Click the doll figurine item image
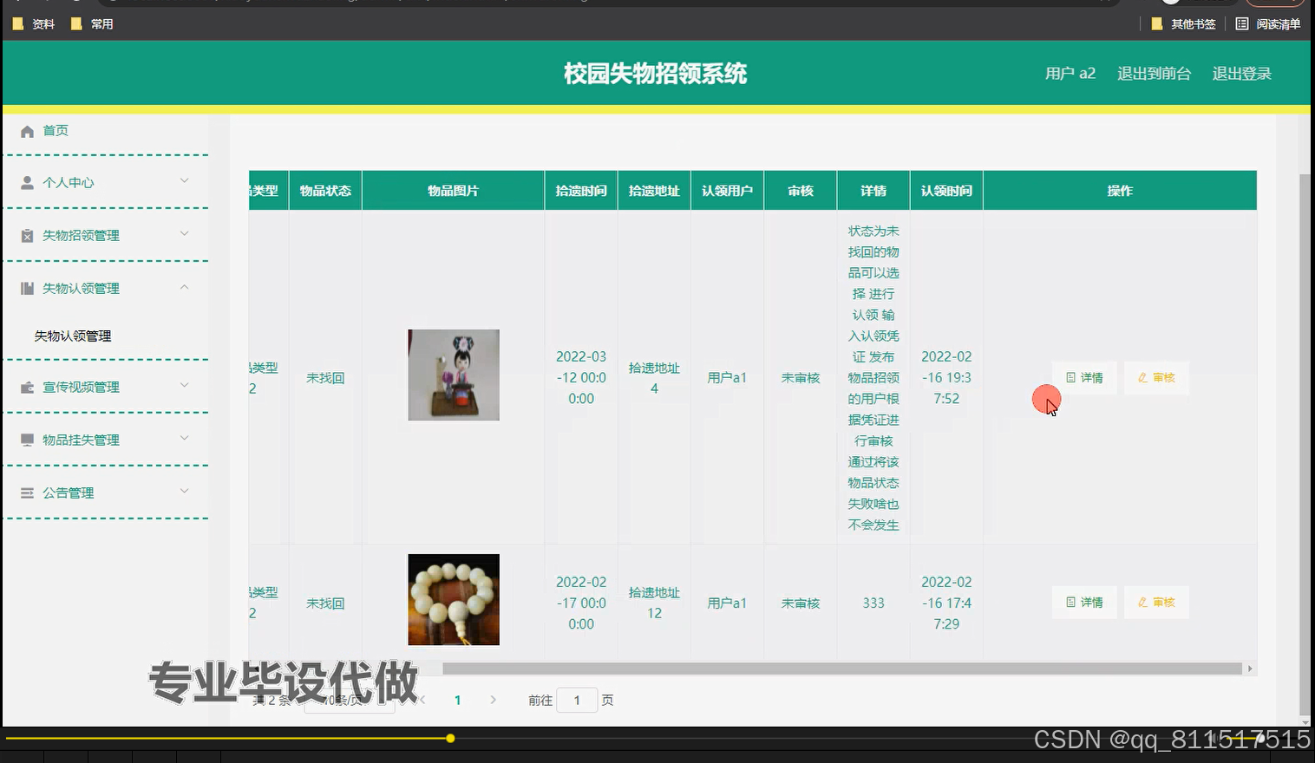 click(454, 375)
